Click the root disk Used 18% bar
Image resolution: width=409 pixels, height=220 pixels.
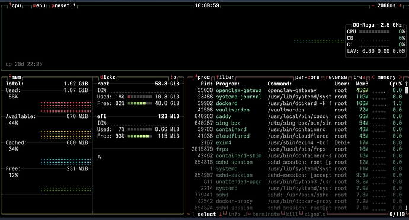pos(139,97)
